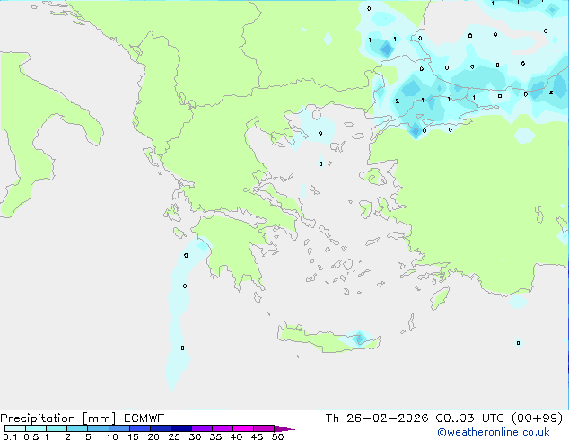Click the '(00+99)' forecast step text

(x=537, y=418)
